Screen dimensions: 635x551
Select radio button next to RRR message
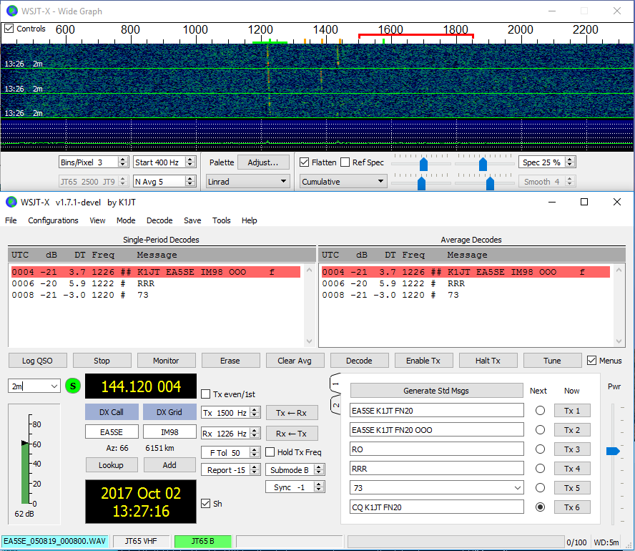click(x=540, y=469)
